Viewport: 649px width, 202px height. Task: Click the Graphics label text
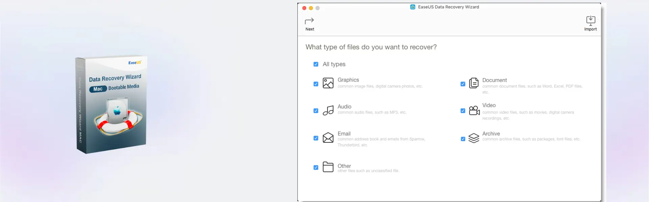pyautogui.click(x=348, y=80)
